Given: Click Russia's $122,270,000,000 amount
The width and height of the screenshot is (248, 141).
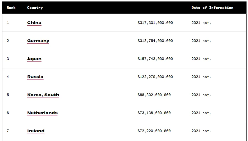Looking at the screenshot, I should [x=155, y=77].
